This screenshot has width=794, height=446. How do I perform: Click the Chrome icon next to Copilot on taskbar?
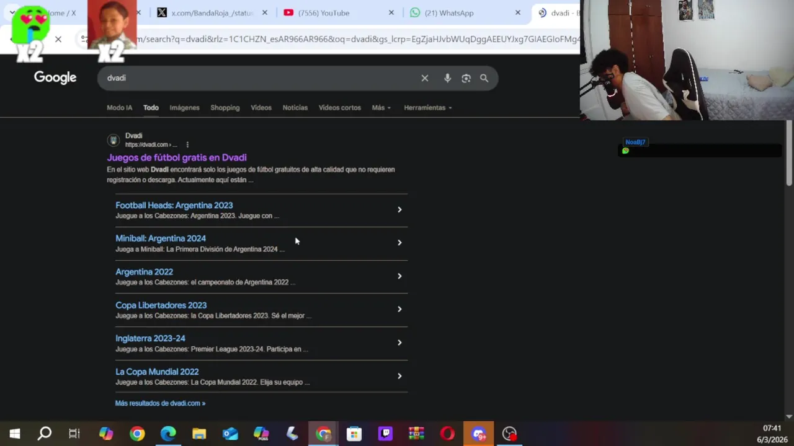point(137,434)
